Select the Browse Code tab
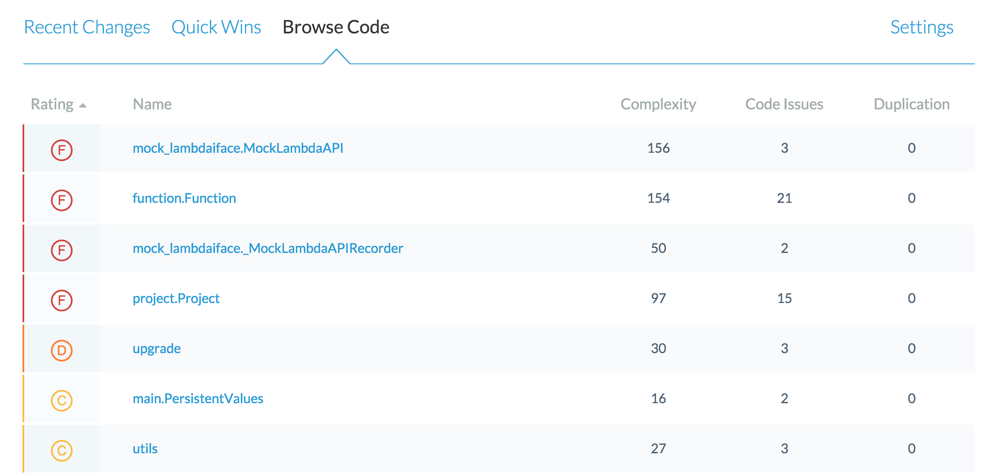 [x=336, y=27]
